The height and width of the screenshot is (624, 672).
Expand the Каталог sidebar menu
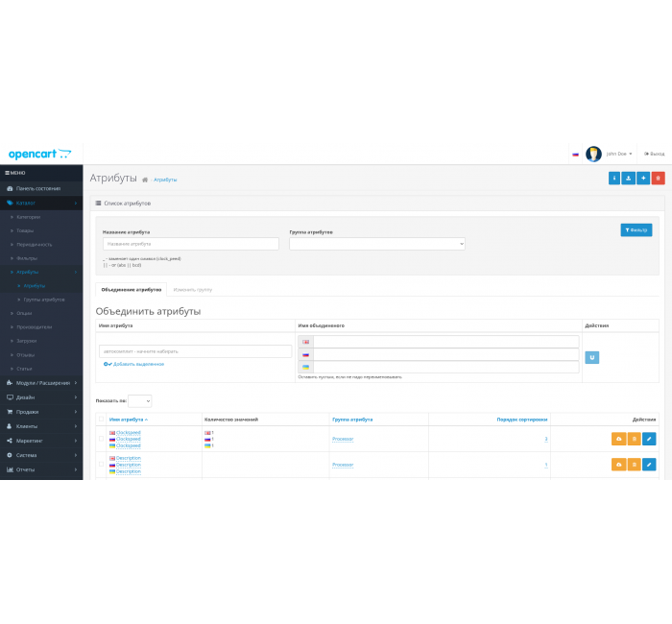[x=41, y=203]
